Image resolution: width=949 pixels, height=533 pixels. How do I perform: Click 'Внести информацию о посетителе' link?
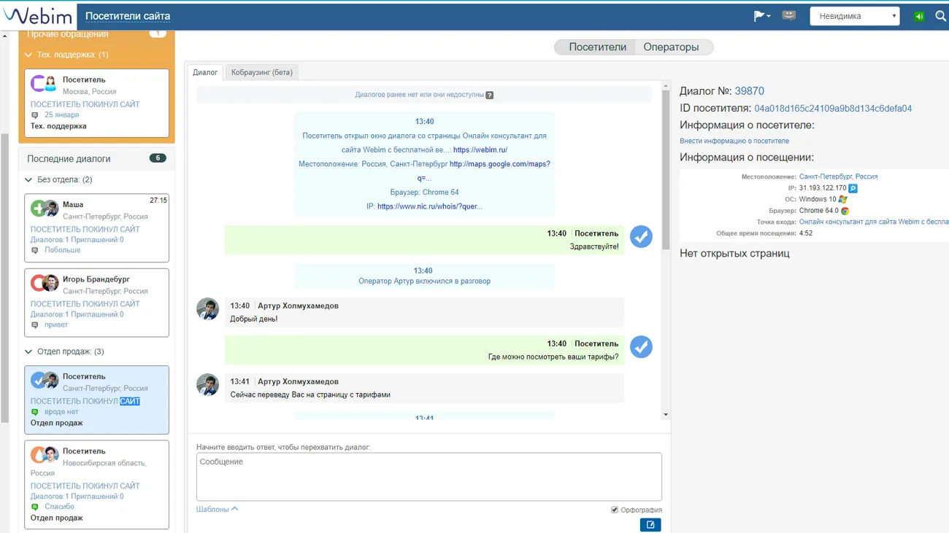(x=734, y=141)
